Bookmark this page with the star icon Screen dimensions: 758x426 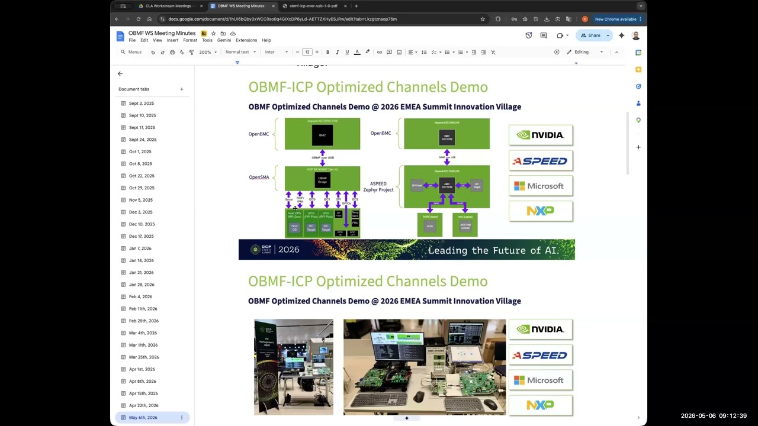(483, 19)
